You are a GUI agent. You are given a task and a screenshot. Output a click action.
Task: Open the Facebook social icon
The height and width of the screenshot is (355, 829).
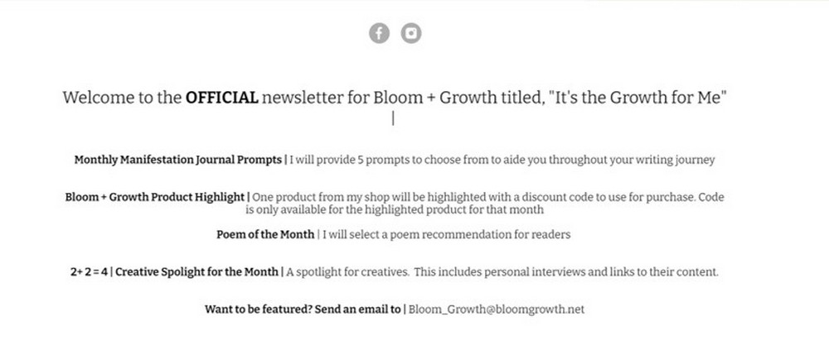click(379, 33)
